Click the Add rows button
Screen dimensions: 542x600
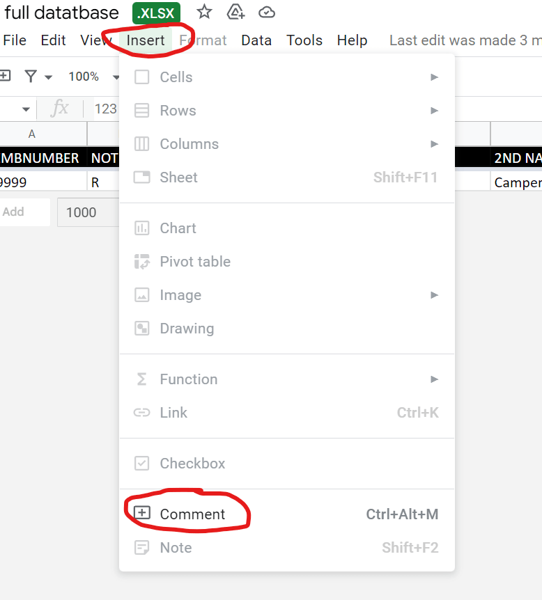[x=14, y=212]
